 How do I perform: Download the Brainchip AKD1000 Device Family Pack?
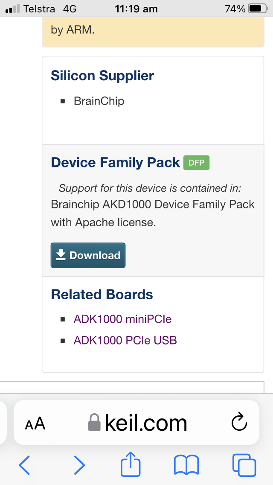pos(88,255)
